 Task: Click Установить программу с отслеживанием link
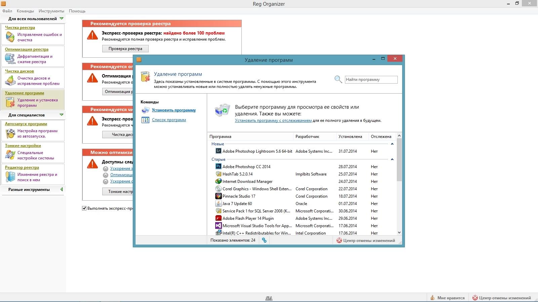(x=273, y=120)
